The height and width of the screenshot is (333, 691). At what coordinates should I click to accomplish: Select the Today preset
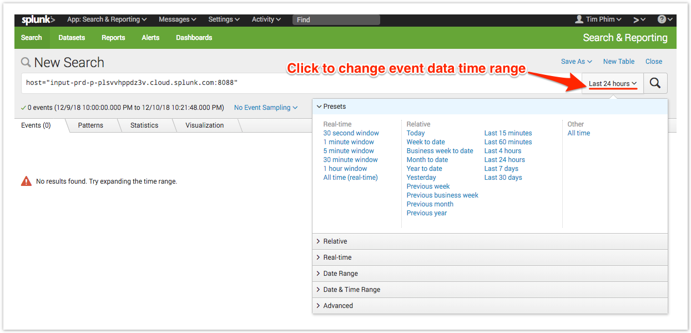[416, 133]
